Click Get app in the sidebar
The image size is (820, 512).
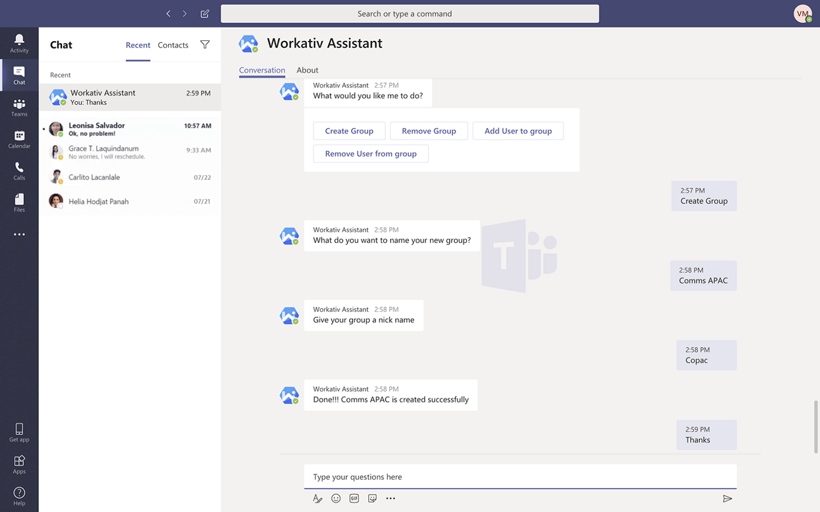[19, 432]
